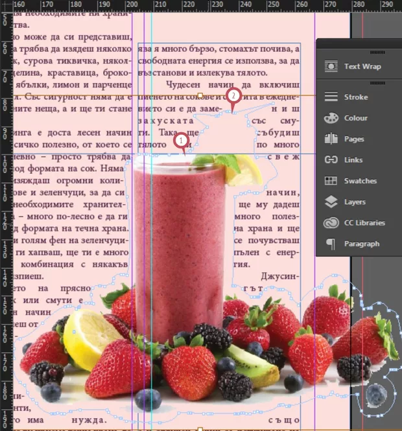Click the Pages panel label

[x=354, y=139]
